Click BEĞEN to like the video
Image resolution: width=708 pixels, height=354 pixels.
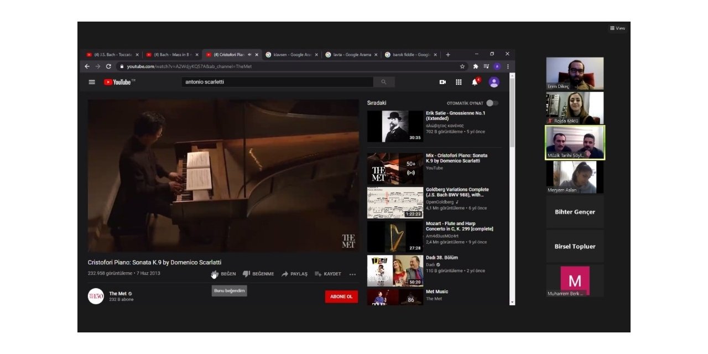(222, 274)
